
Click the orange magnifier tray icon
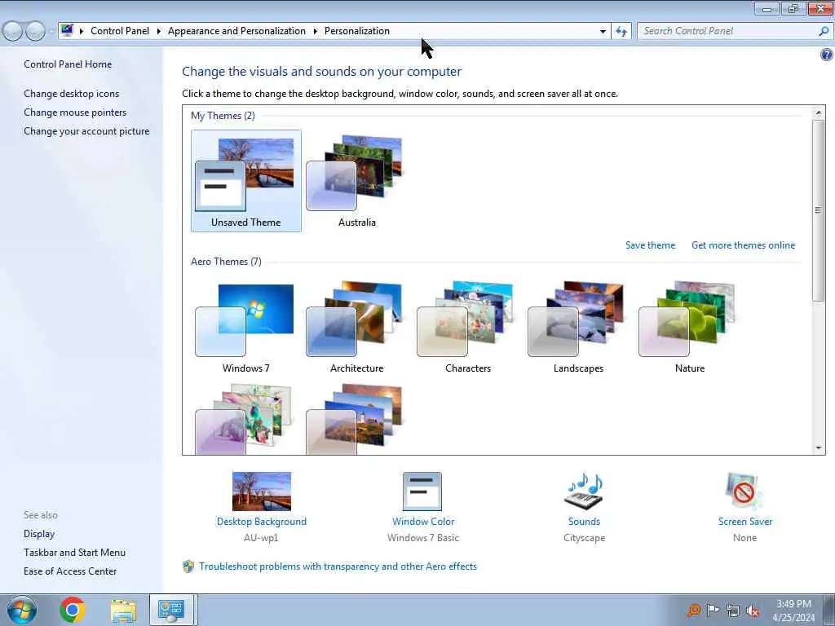click(693, 611)
